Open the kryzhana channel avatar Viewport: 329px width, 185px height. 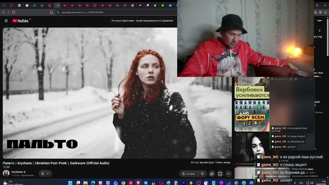point(6,173)
